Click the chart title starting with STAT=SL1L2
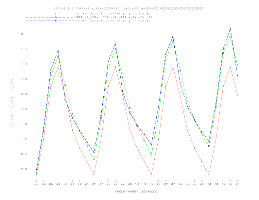259x200 pixels. click(129, 8)
